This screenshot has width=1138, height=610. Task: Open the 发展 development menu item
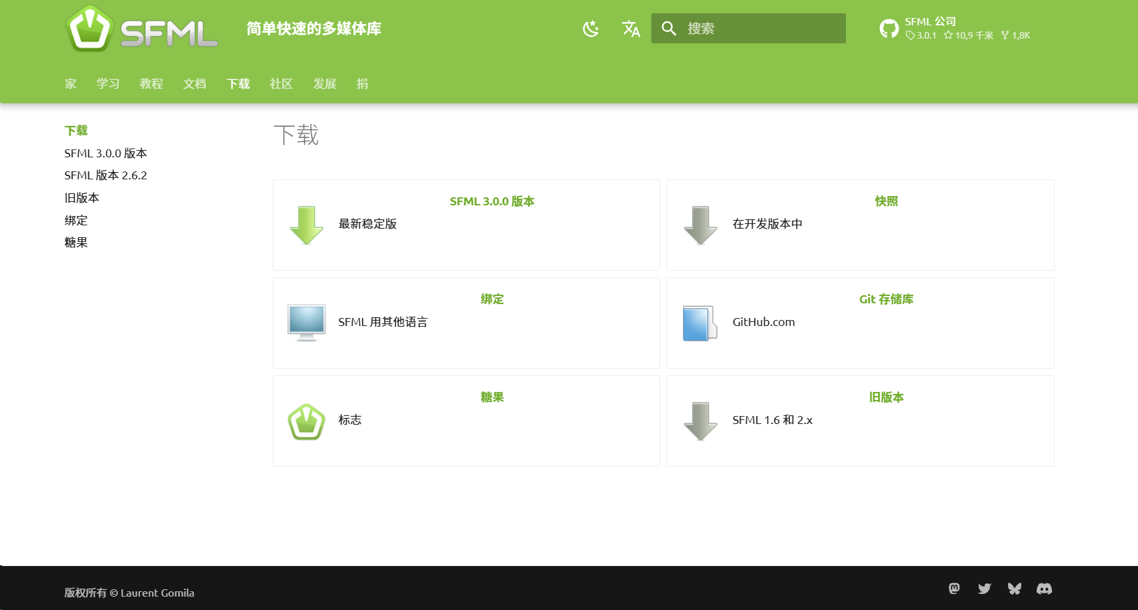(x=325, y=84)
